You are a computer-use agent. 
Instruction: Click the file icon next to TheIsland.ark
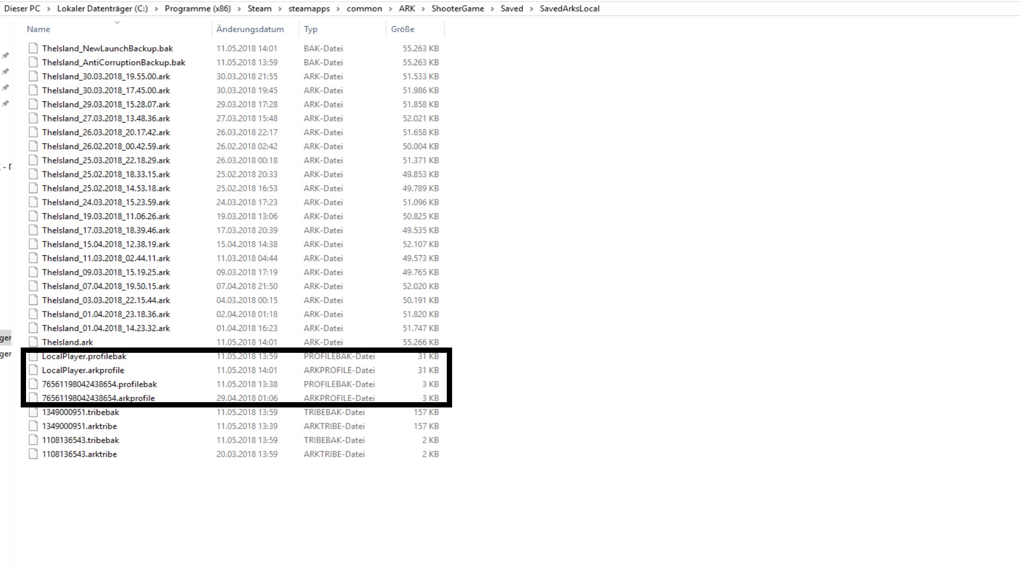tap(33, 342)
